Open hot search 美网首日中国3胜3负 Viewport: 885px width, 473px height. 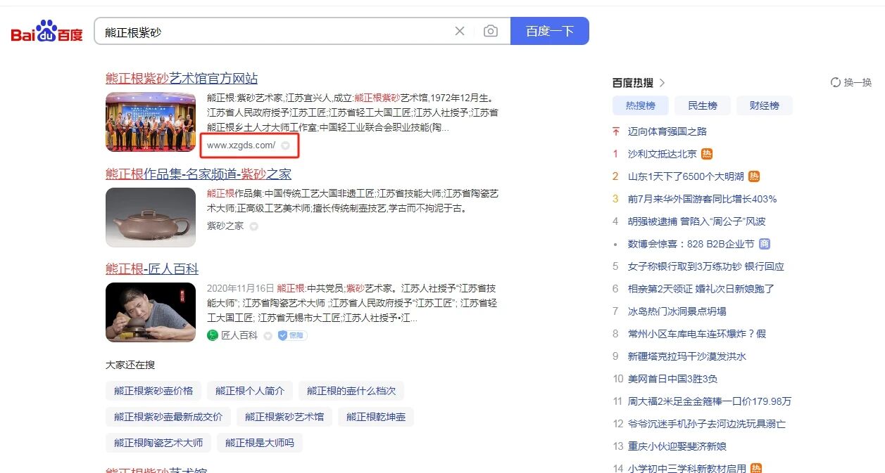pos(673,379)
